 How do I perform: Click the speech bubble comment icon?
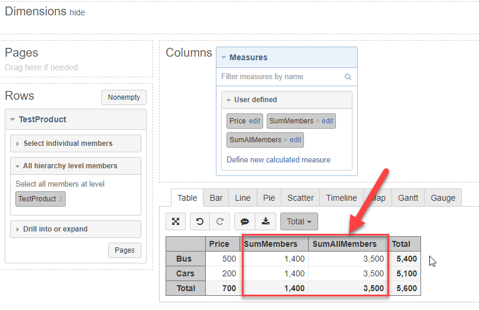point(245,221)
